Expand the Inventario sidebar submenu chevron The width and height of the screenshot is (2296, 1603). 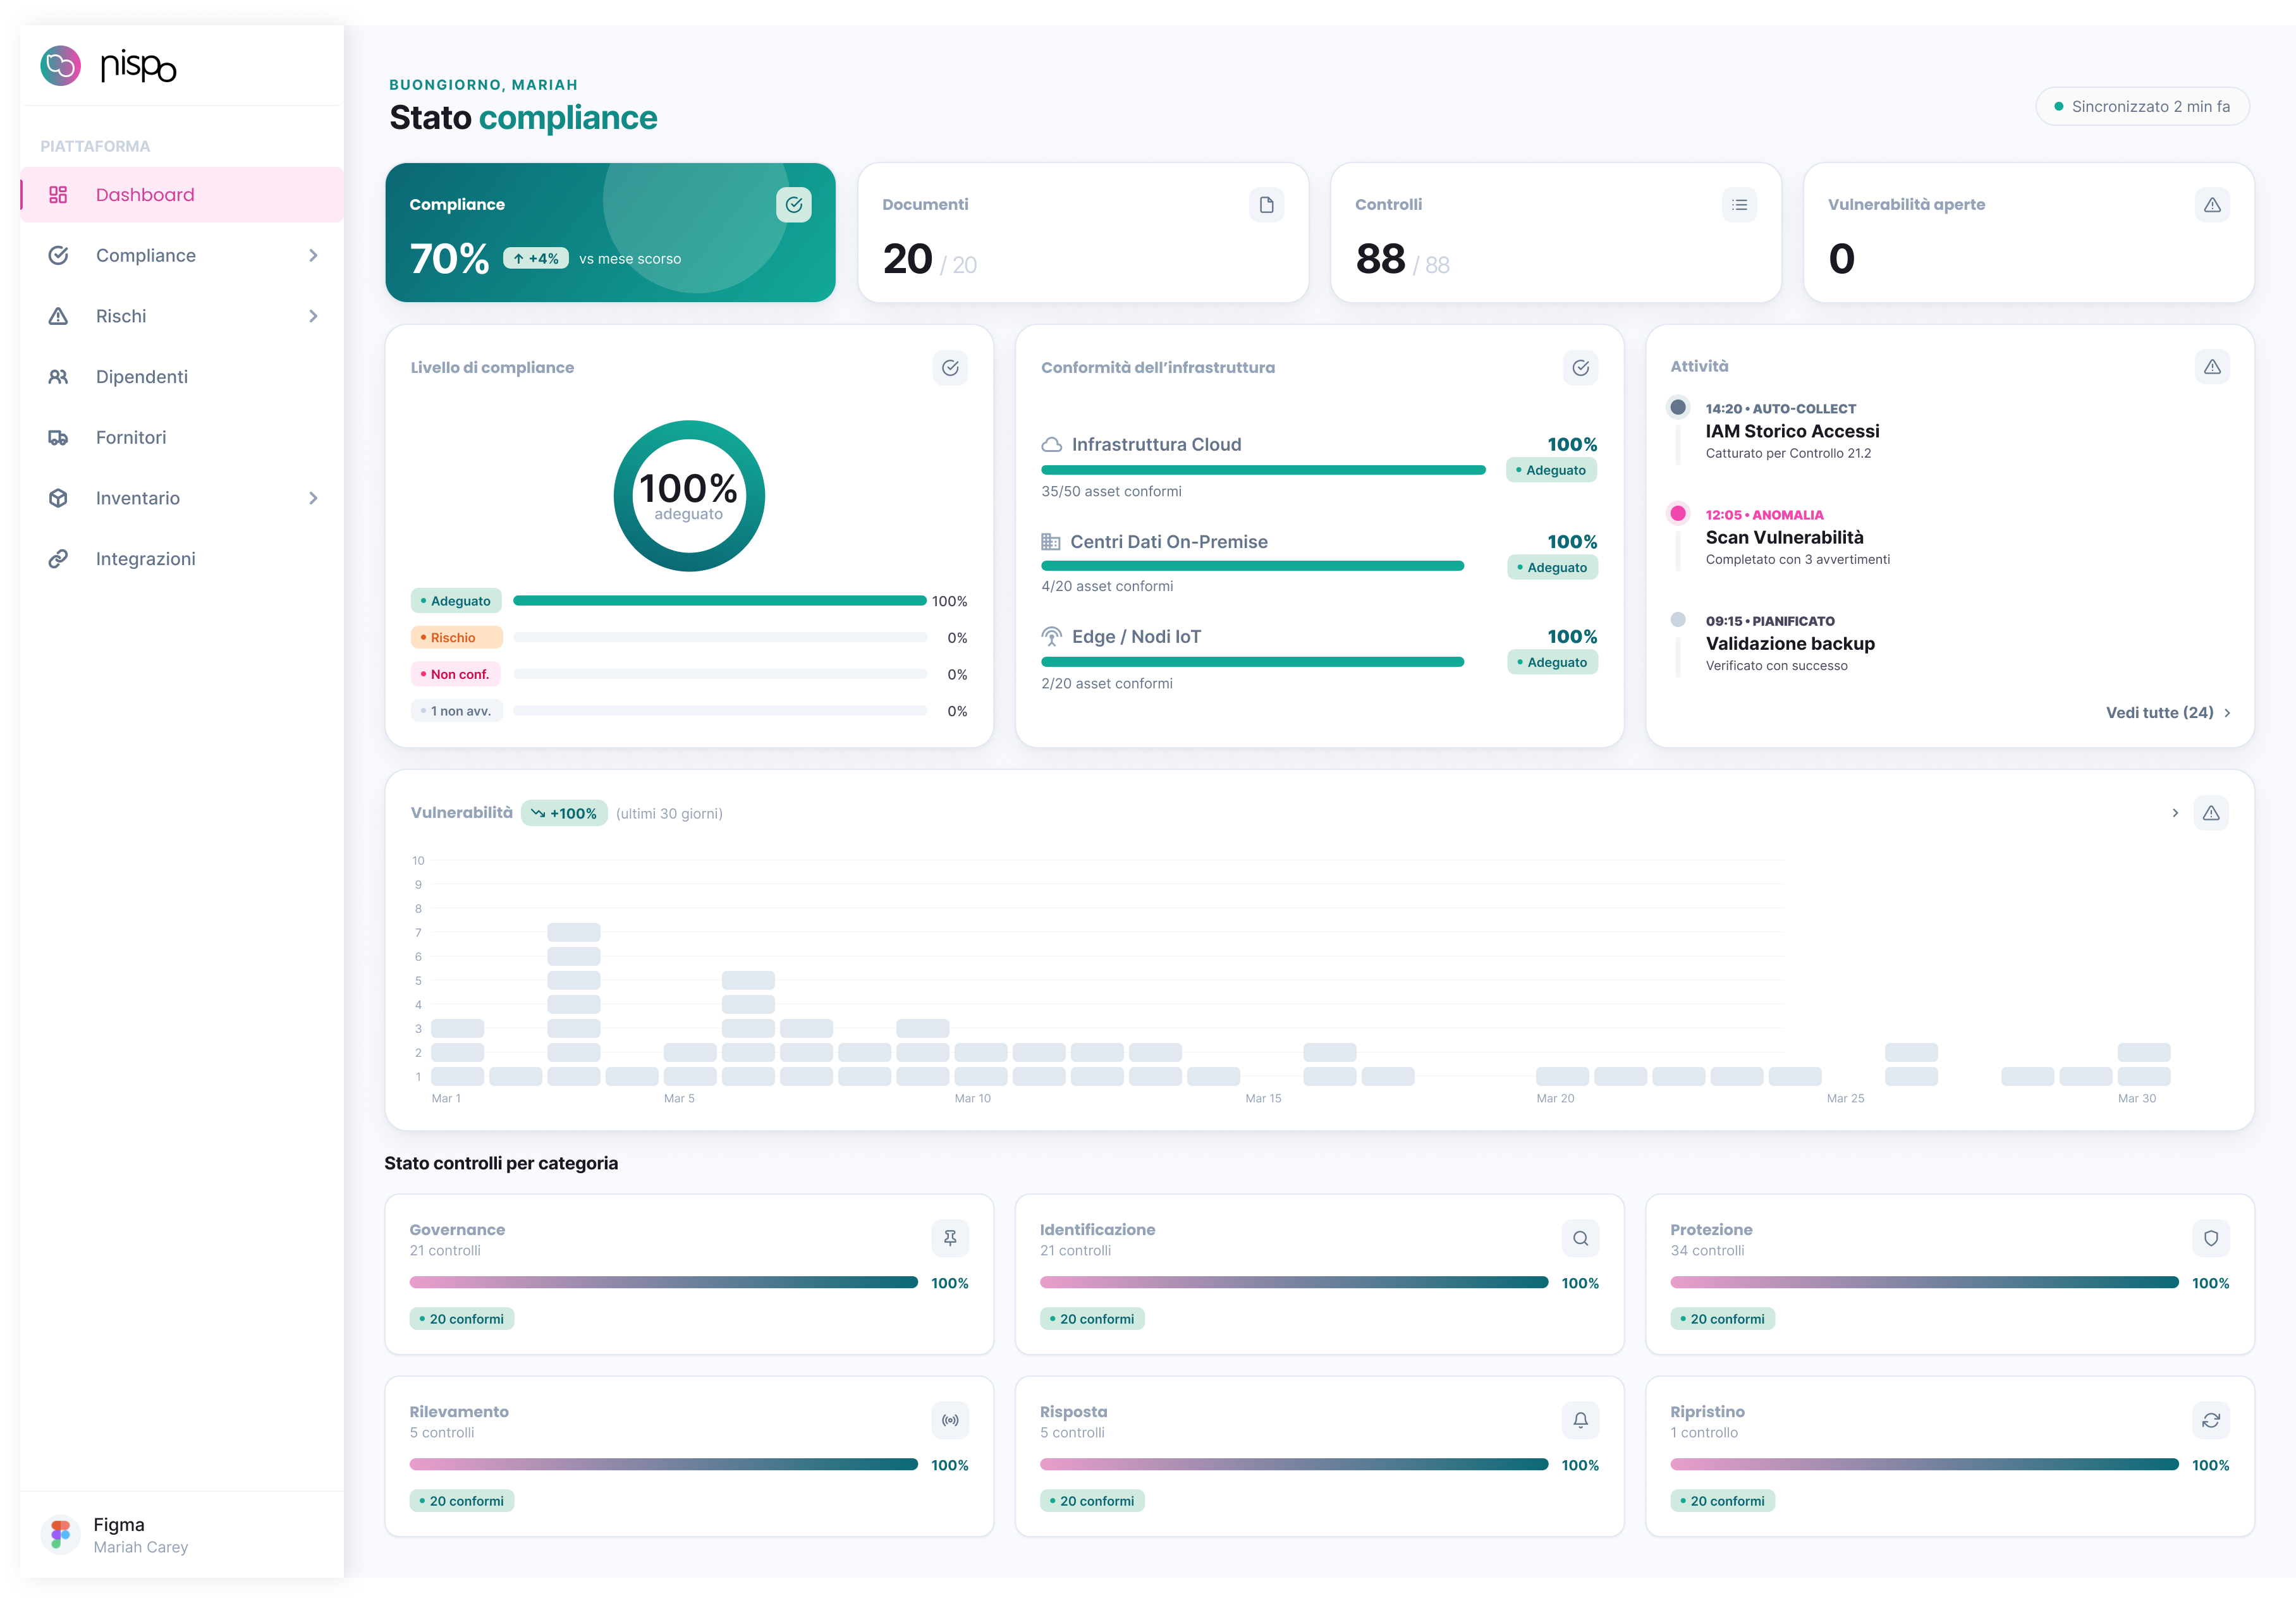point(313,498)
